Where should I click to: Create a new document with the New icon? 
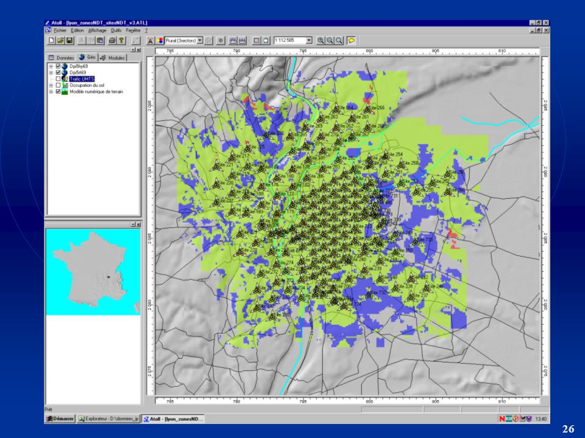coord(51,40)
